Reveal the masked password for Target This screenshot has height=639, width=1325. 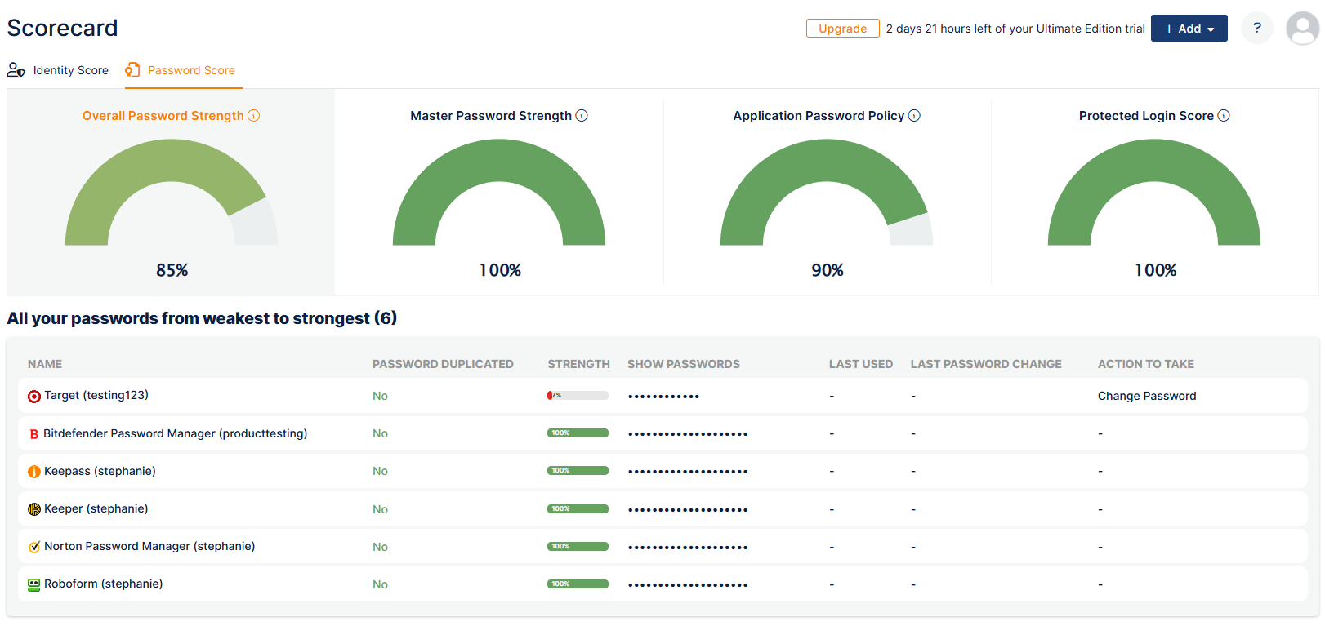coord(663,397)
